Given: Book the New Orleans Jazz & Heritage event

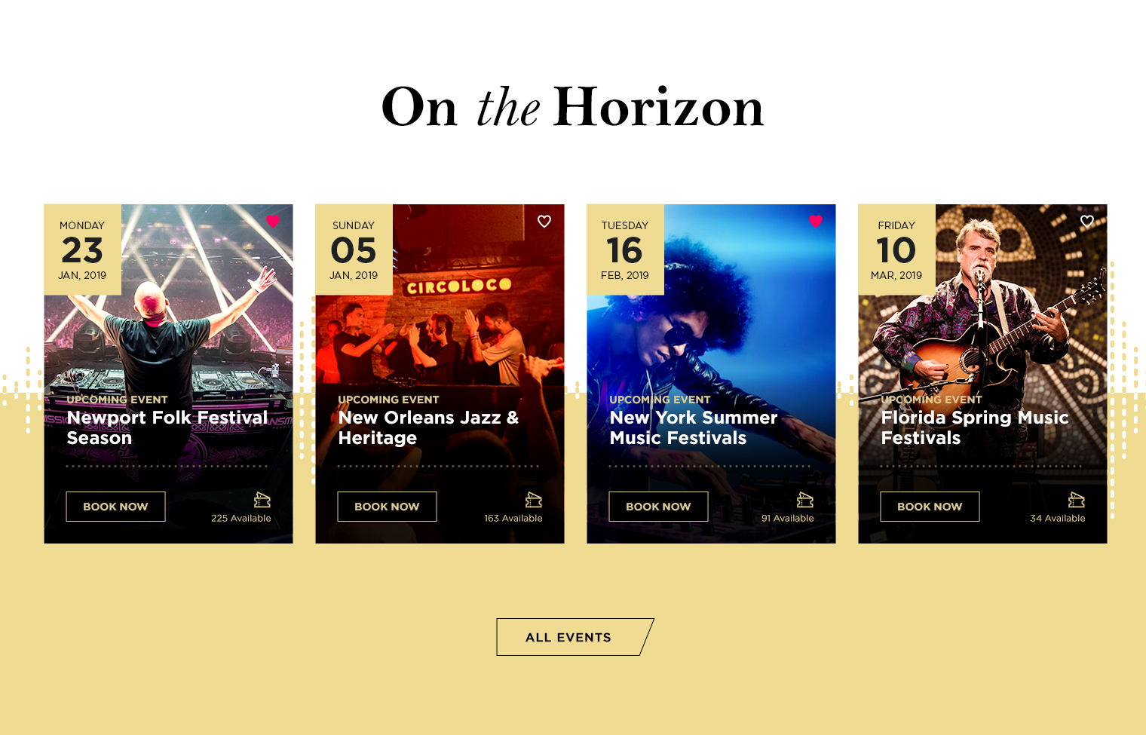Looking at the screenshot, I should 387,507.
